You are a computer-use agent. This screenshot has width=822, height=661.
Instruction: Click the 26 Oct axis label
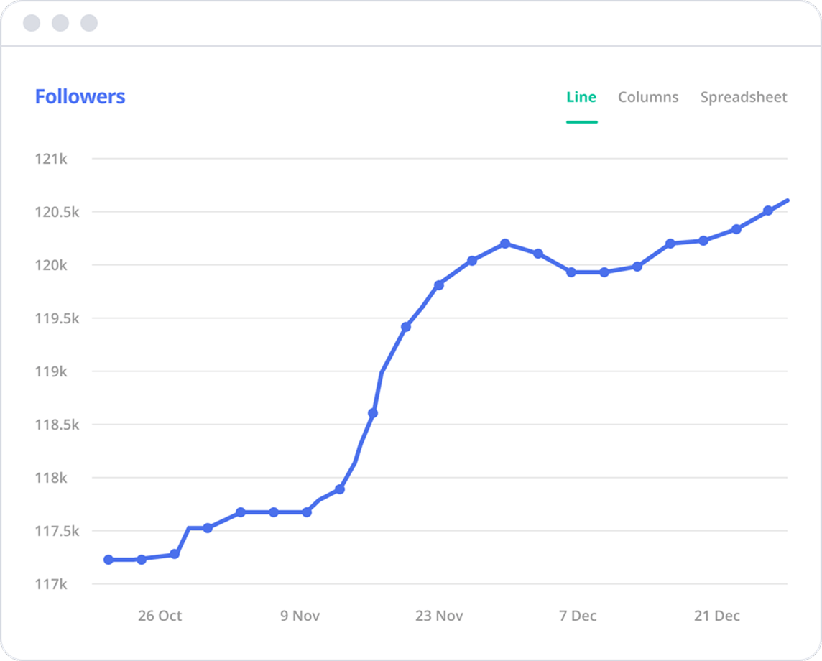coord(160,616)
